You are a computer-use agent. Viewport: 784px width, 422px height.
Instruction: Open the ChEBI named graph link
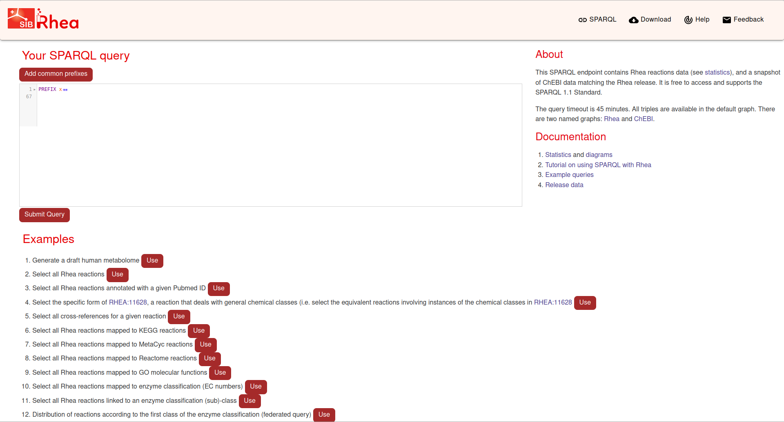643,119
